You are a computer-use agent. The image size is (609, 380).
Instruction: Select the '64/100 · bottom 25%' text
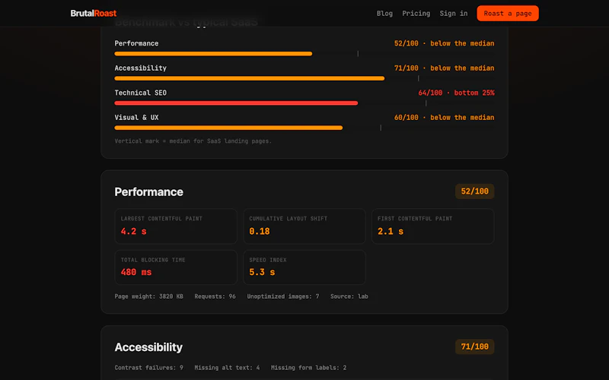(x=456, y=93)
